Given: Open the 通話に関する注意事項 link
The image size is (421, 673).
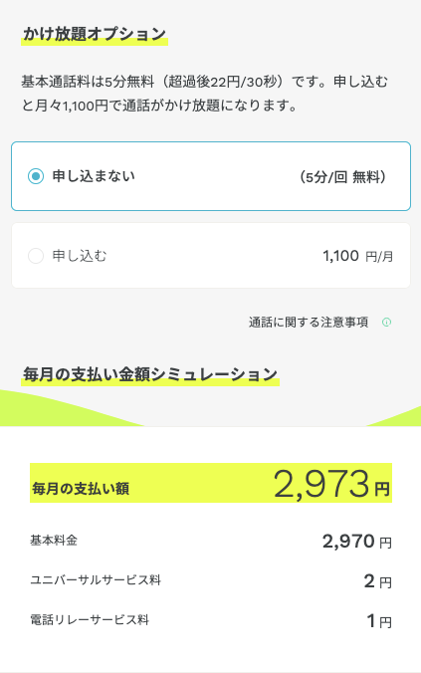Looking at the screenshot, I should (x=309, y=322).
